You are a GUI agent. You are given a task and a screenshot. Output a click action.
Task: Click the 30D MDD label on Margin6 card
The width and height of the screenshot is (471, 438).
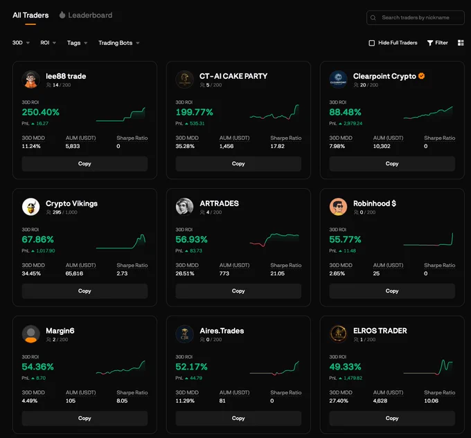pyautogui.click(x=33, y=392)
